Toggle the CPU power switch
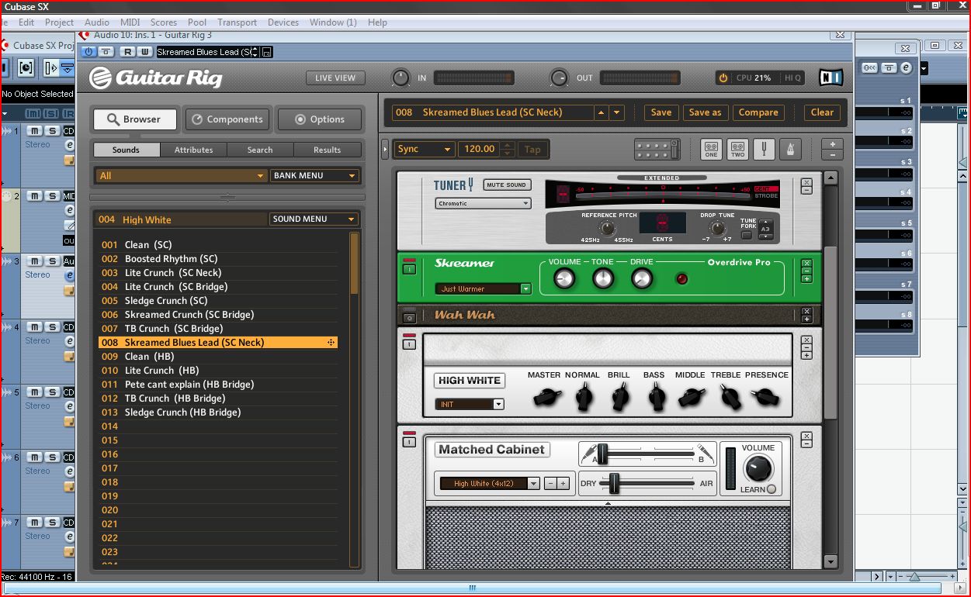The image size is (971, 597). pos(723,78)
